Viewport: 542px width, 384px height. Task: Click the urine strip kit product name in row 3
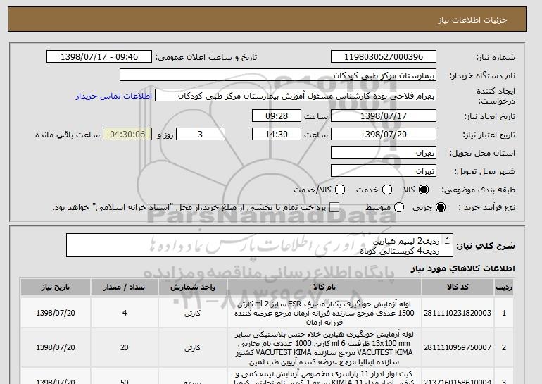[x=324, y=378]
